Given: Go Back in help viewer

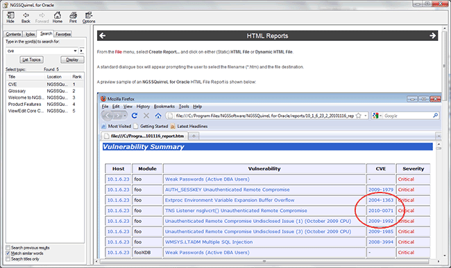Looking at the screenshot, I should tap(26, 17).
